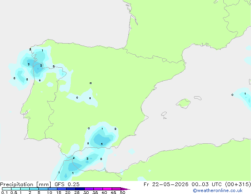Click the 25–30 mm navy legend swatch

click(x=80, y=189)
